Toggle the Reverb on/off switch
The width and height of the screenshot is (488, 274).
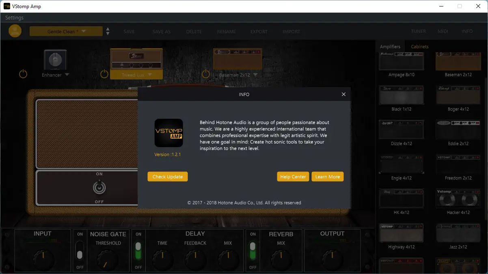253,250
